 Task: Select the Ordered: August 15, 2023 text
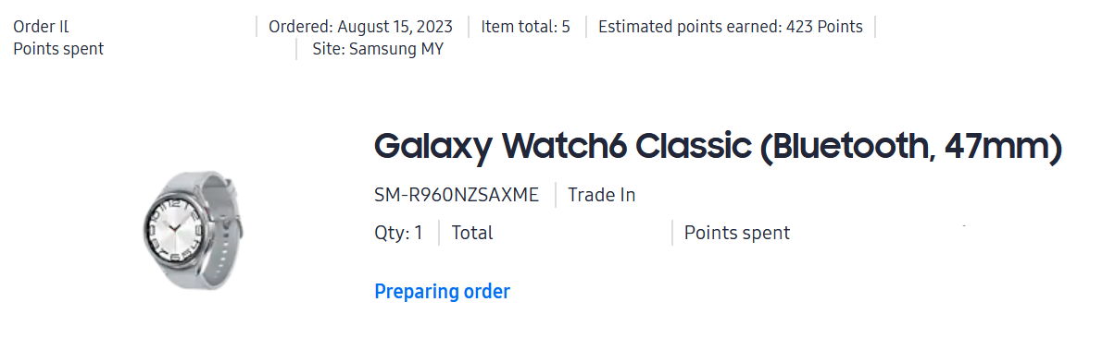click(362, 27)
